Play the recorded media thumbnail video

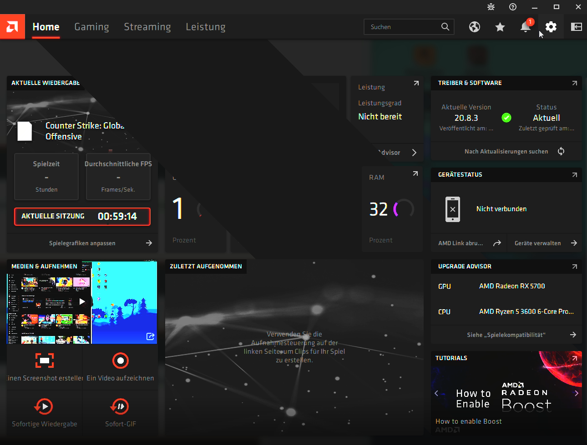[x=82, y=301]
